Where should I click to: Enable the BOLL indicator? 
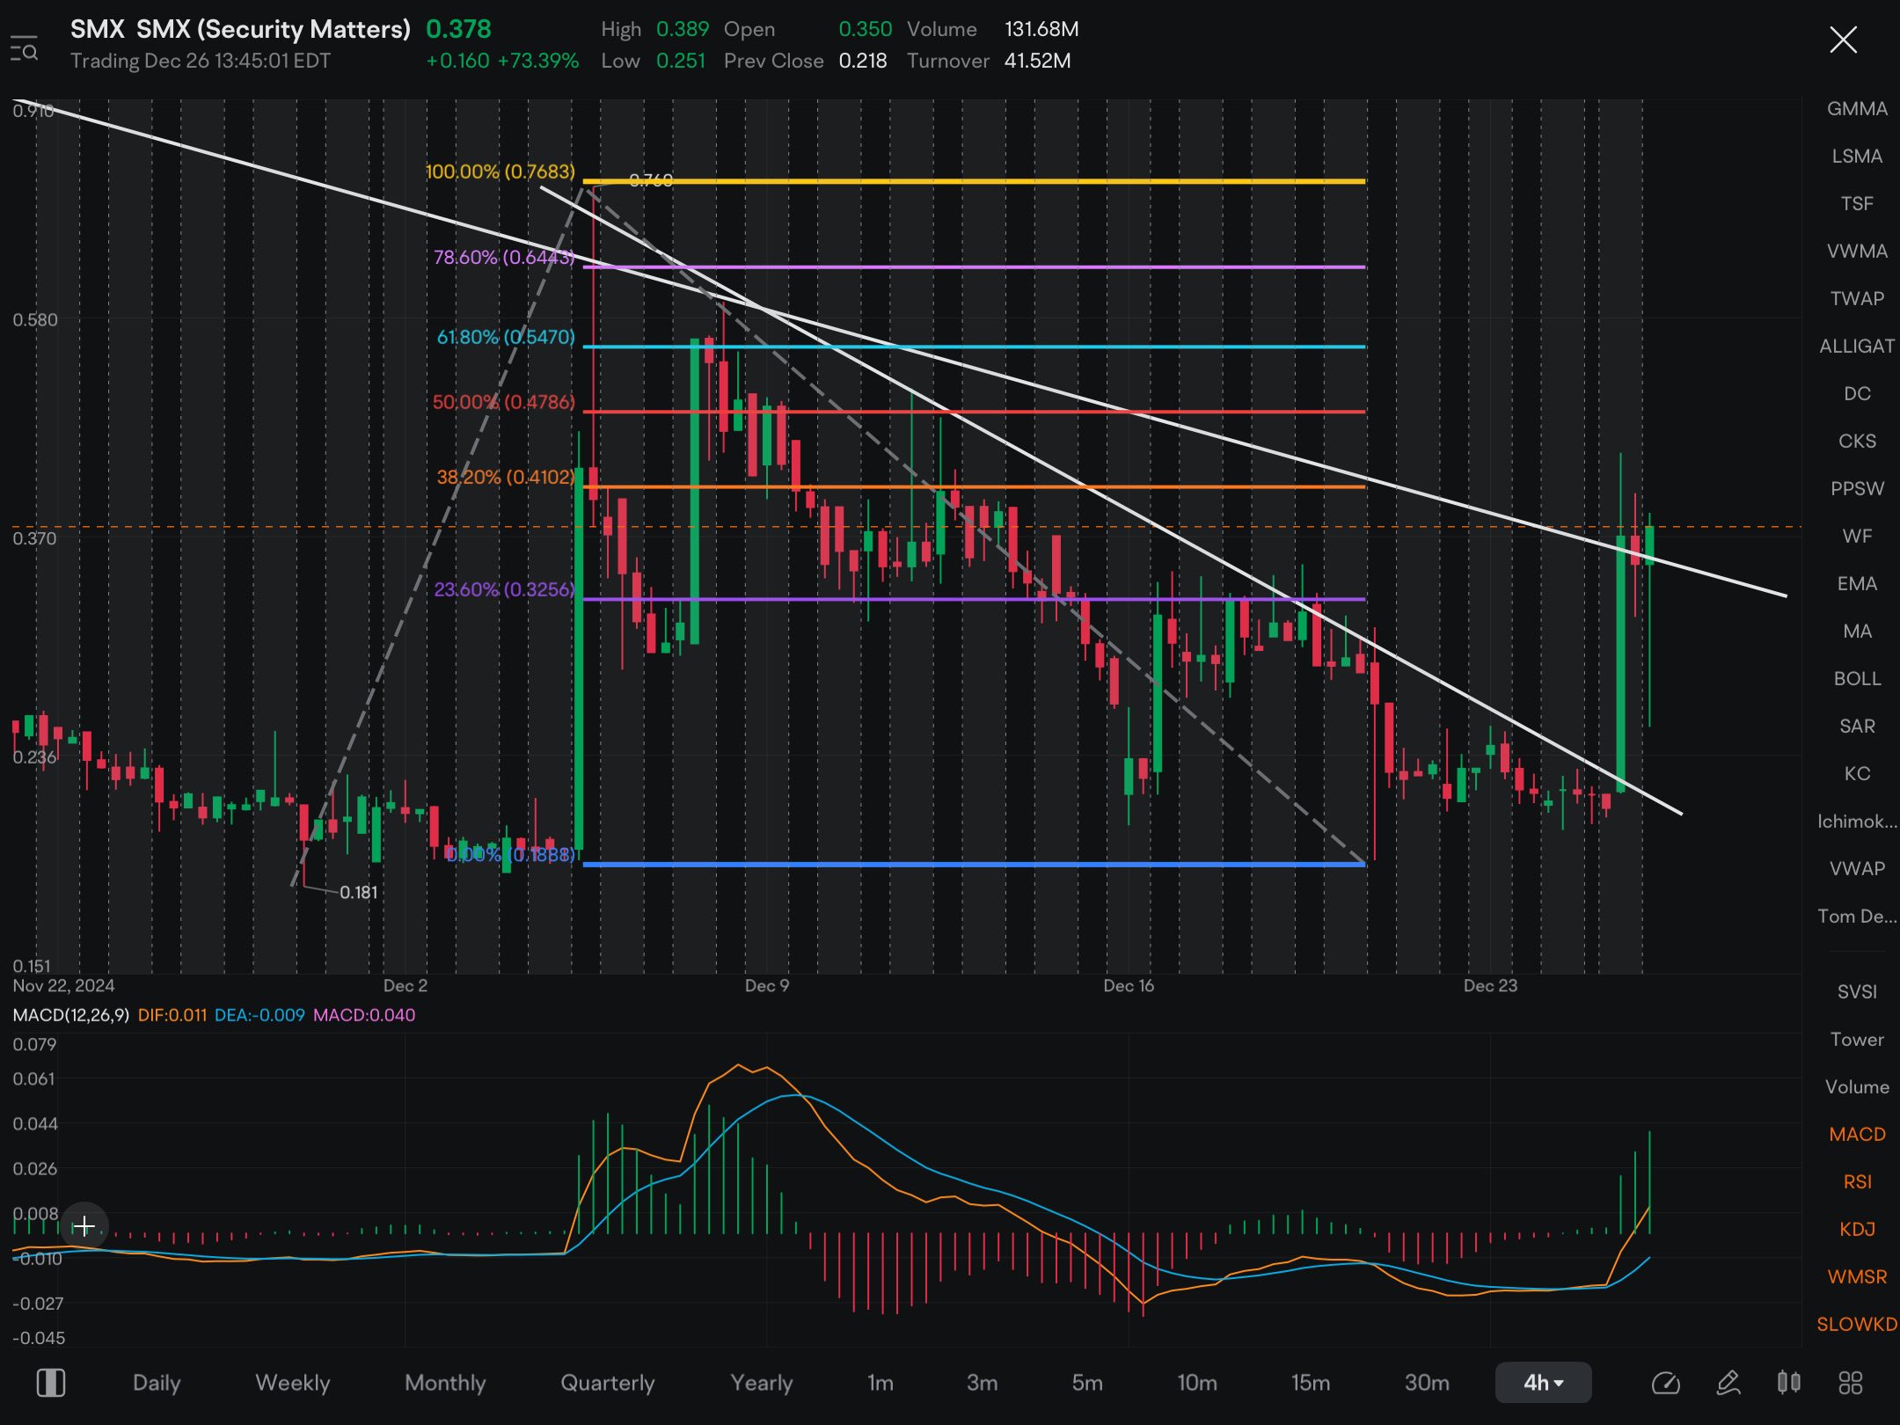click(x=1857, y=678)
